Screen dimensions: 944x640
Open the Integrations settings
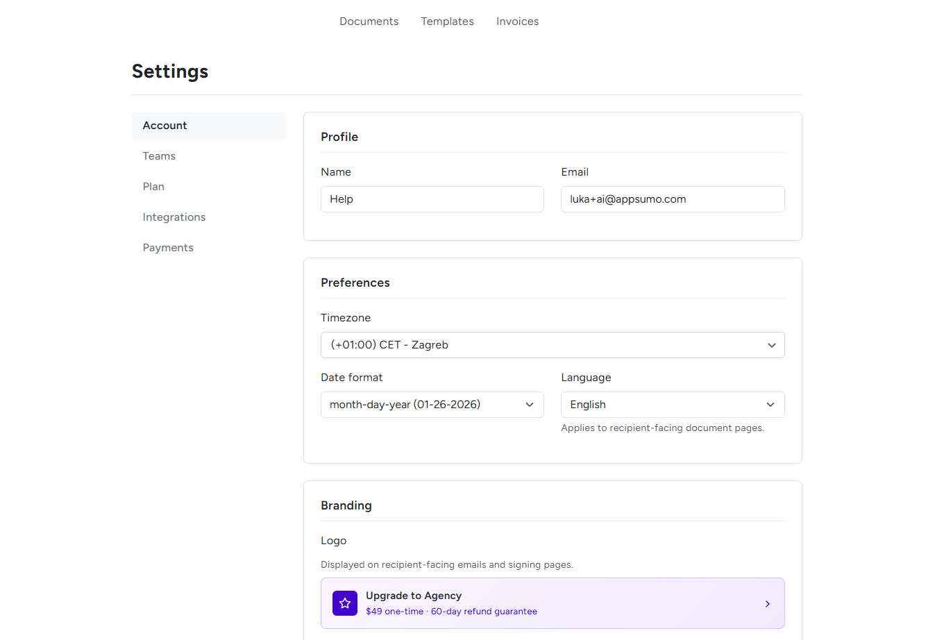174,217
